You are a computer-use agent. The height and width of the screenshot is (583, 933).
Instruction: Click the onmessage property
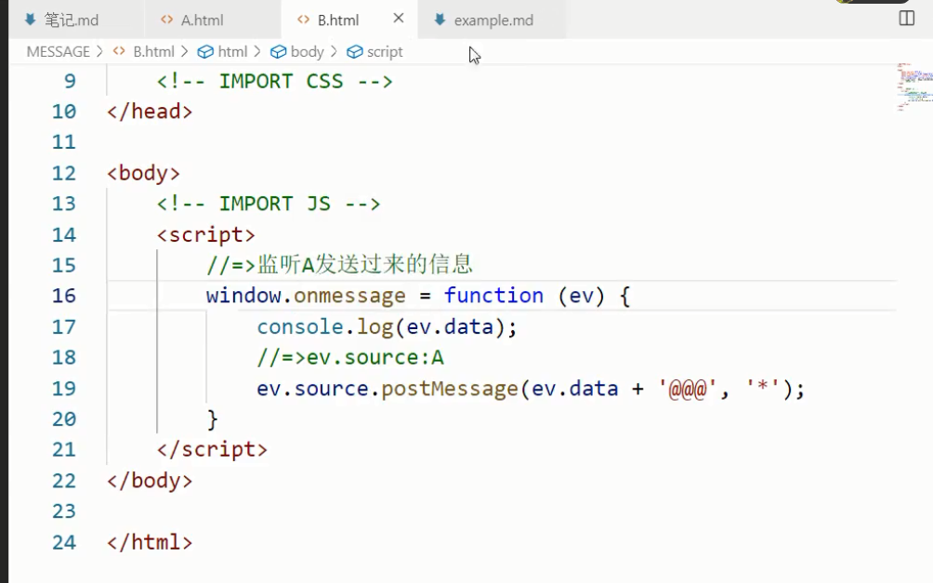click(x=349, y=296)
